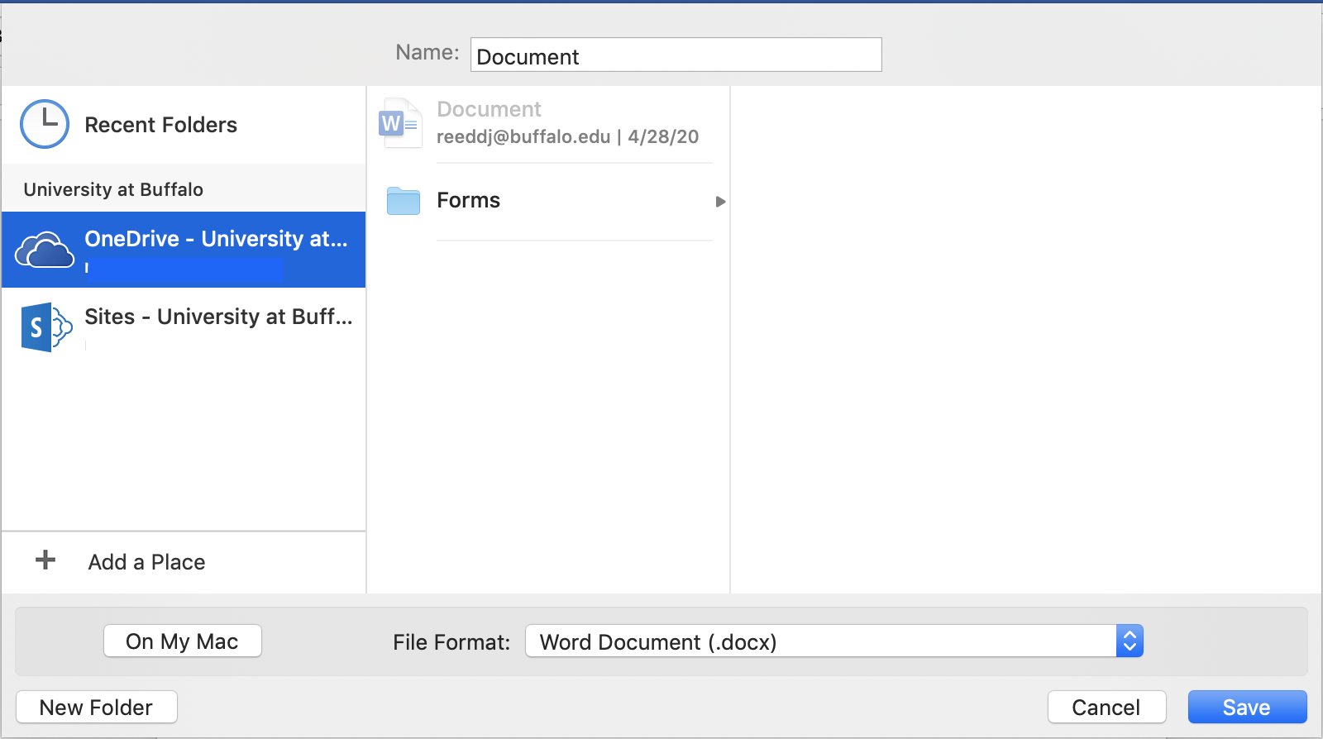Click the plus icon for Add a Place
1323x739 pixels.
pyautogui.click(x=45, y=560)
